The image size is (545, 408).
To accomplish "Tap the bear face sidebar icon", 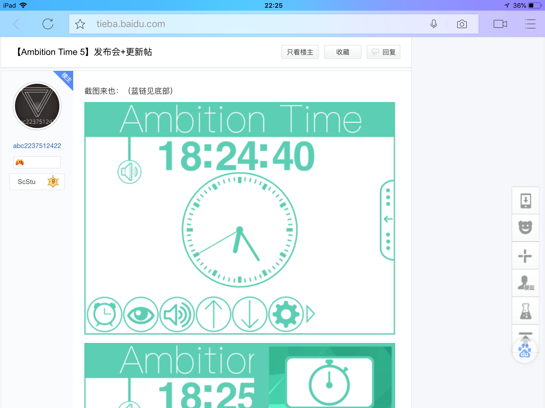I will (525, 228).
